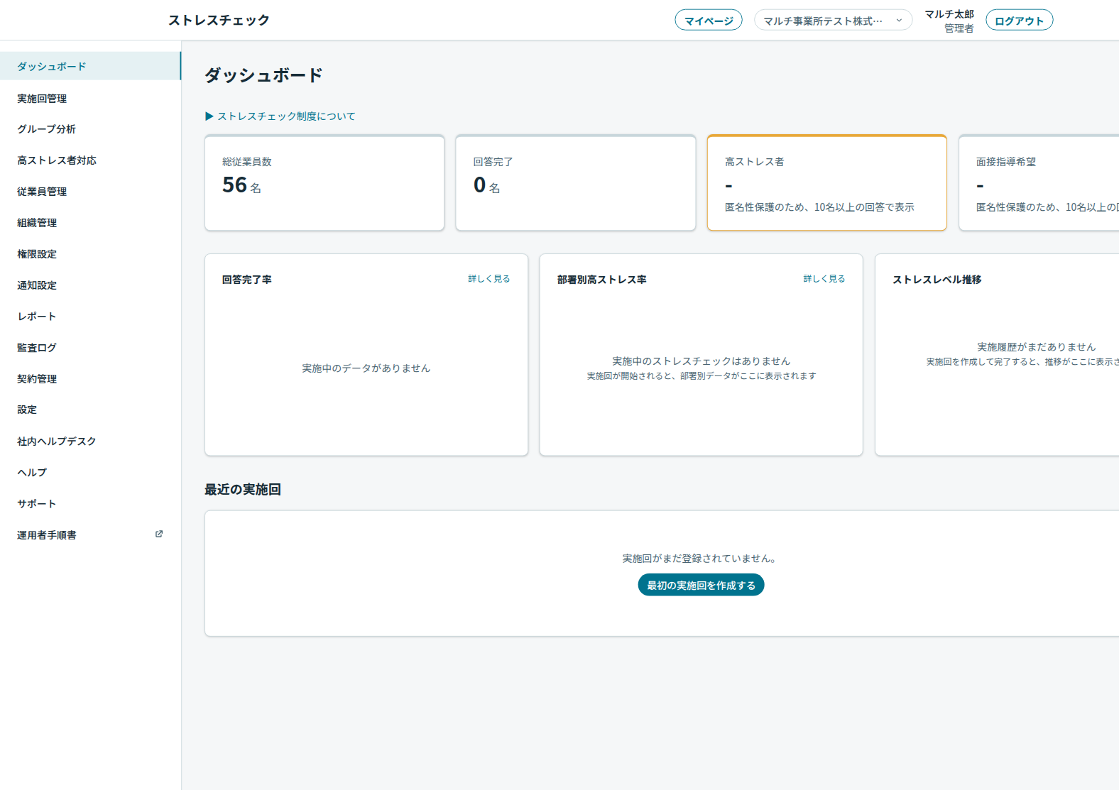Open 運用者手順書 link in sidebar

pyautogui.click(x=90, y=535)
